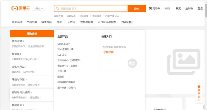Open 对象存储 OSS in the sidebar
This screenshot has width=207, height=110.
[x=19, y=85]
